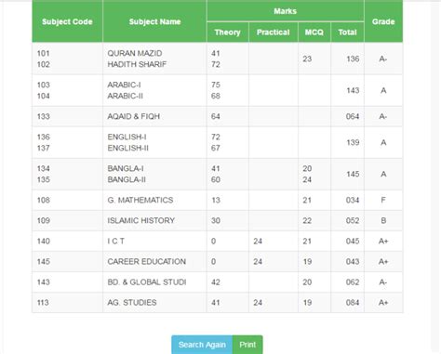Viewport: 441px width, 354px height.
Task: Select ENGLISH-II subject name
Action: tap(128, 148)
